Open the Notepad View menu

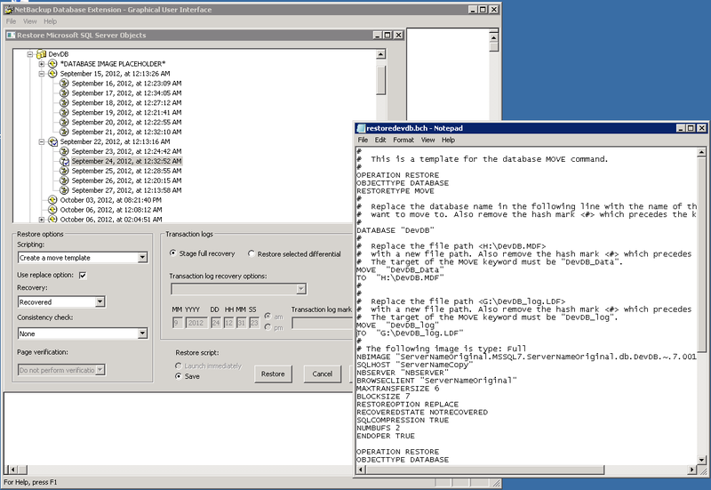click(428, 140)
